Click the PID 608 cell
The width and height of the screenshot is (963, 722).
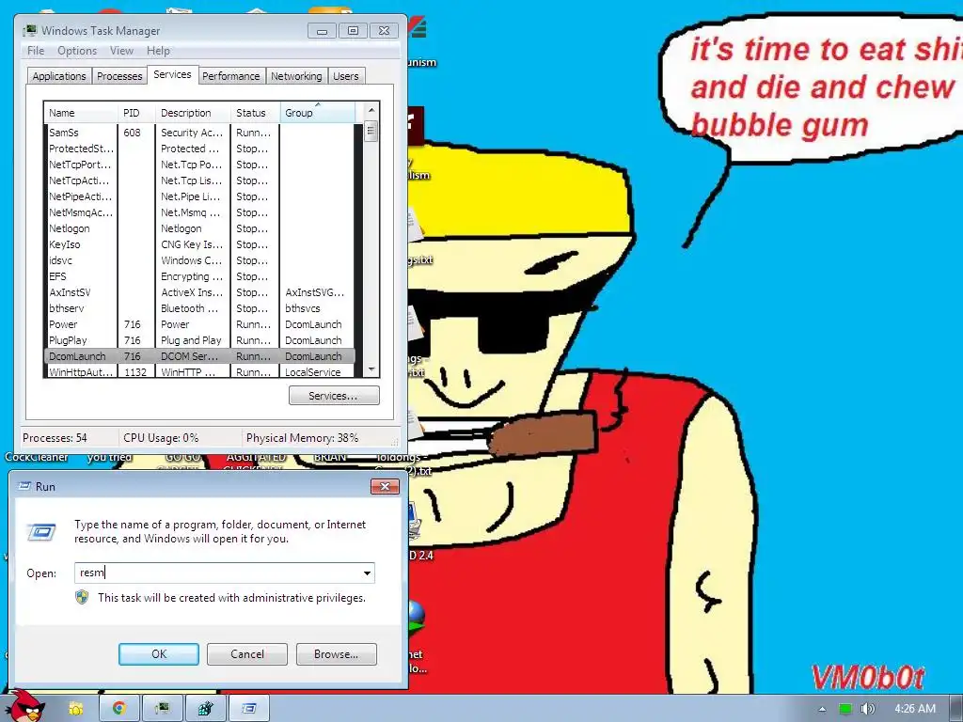point(132,133)
